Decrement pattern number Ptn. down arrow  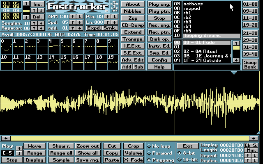click(115, 16)
